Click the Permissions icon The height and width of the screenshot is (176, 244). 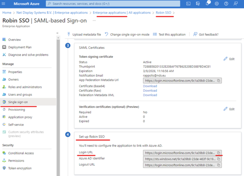(4, 161)
